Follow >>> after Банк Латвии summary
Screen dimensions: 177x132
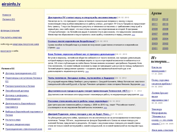pyautogui.click(x=87, y=71)
